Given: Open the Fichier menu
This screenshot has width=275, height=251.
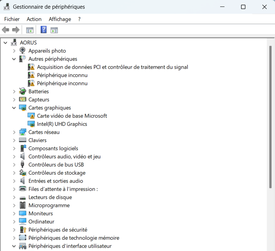Looking at the screenshot, I should point(12,19).
